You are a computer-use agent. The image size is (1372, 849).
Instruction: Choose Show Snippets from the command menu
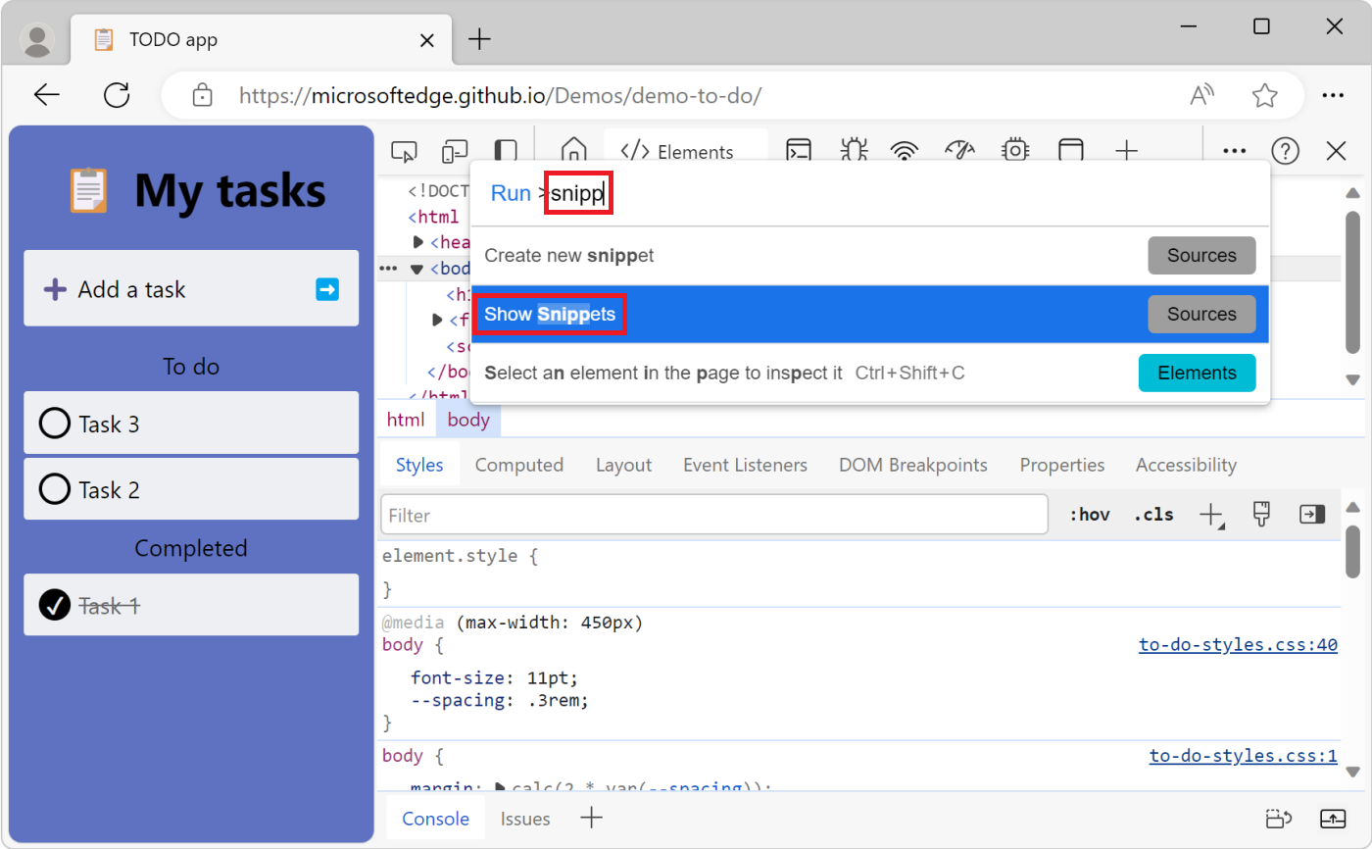[x=549, y=314]
